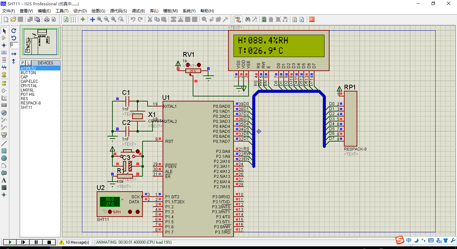457x249 pixels.
Task: Click the X-mirror horizontal flip icon
Action: coord(14,54)
